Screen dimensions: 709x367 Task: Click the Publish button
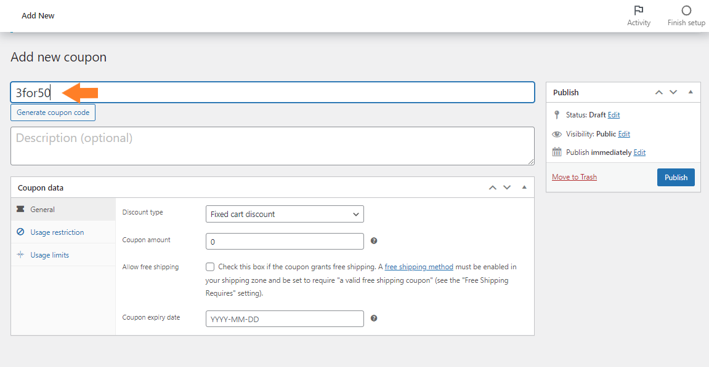pyautogui.click(x=676, y=178)
